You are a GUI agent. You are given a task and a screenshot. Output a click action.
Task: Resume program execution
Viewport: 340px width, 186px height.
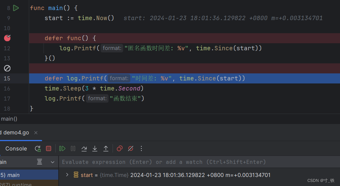[x=62, y=148]
